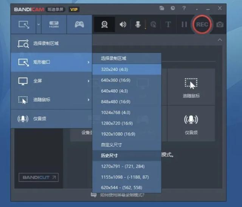Select 自定义尺寸 custom size
The image size is (242, 207).
127,145
